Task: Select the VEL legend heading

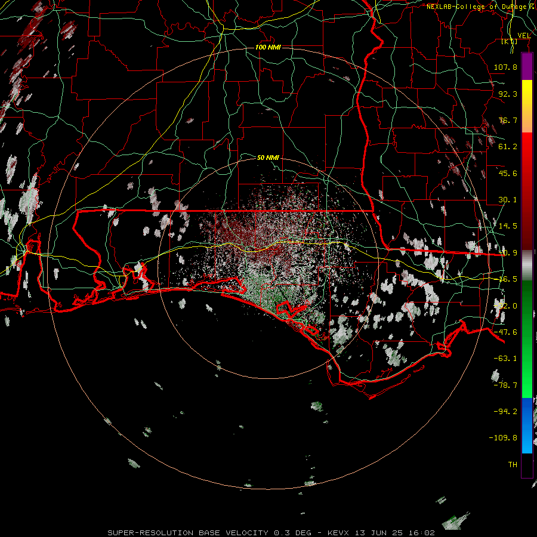Action: [524, 35]
